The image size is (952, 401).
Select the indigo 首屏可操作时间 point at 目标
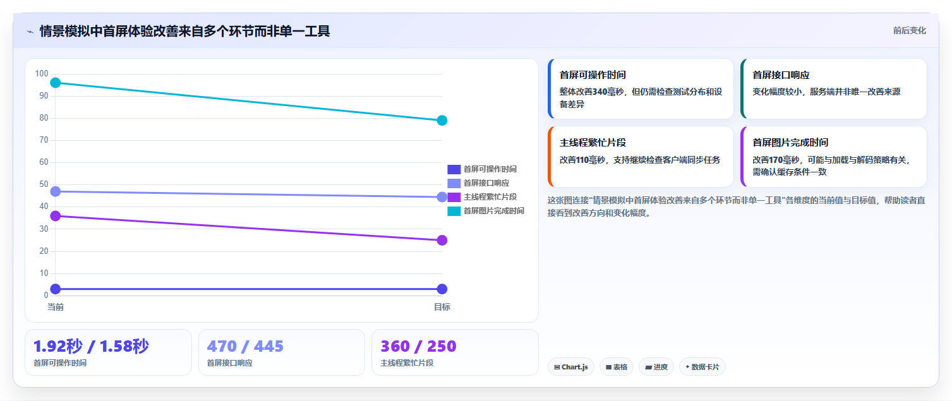(x=442, y=289)
